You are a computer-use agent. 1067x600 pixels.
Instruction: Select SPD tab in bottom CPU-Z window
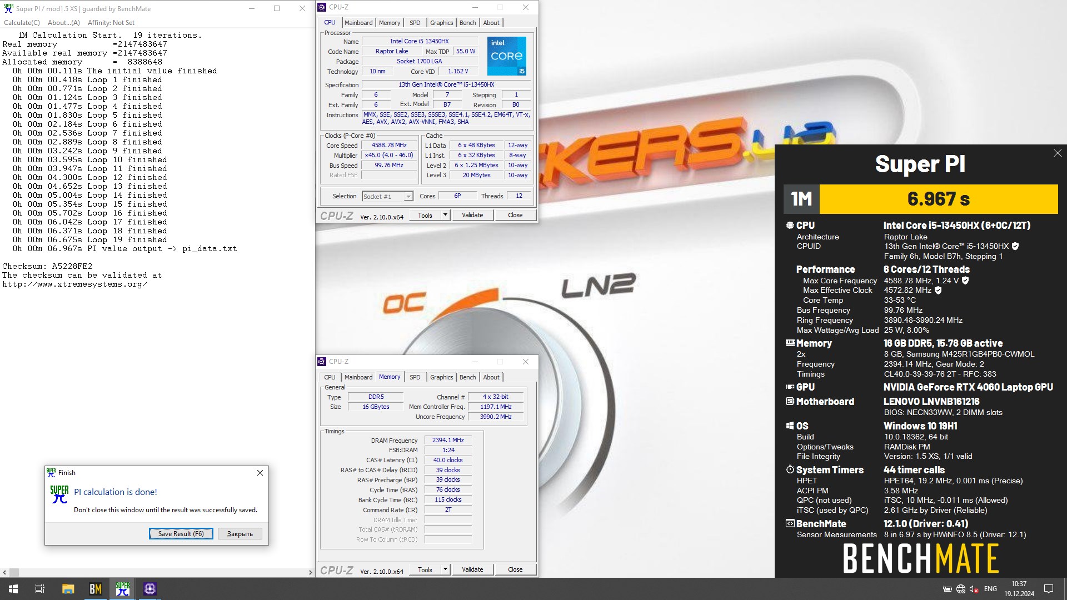coord(415,377)
